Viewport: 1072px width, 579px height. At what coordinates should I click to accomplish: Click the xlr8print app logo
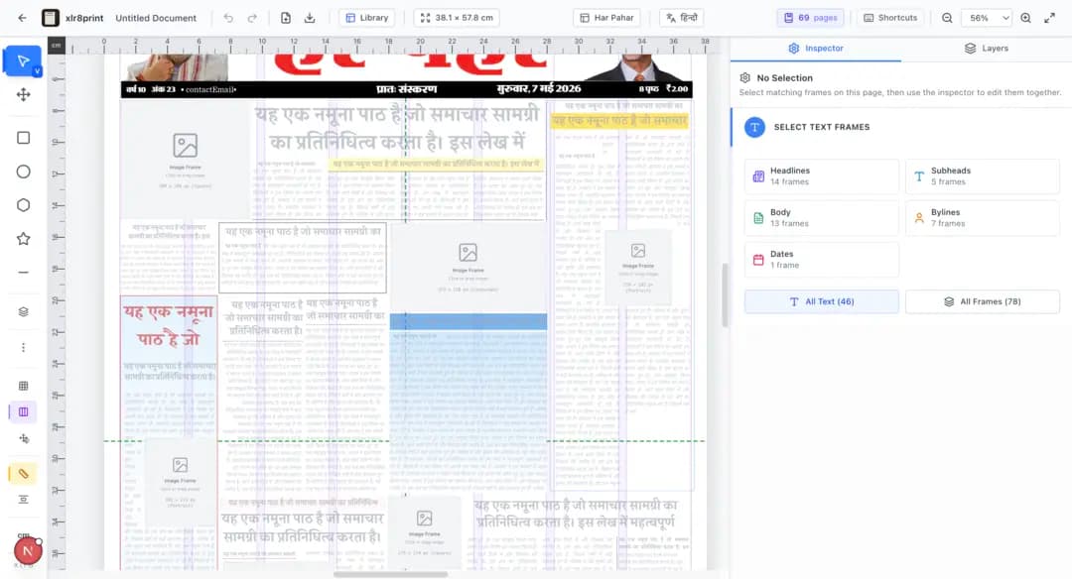pos(51,18)
